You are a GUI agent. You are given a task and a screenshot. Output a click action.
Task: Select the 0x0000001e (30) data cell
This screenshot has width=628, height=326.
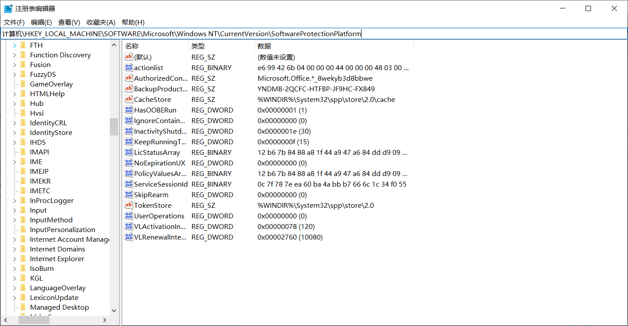[284, 131]
